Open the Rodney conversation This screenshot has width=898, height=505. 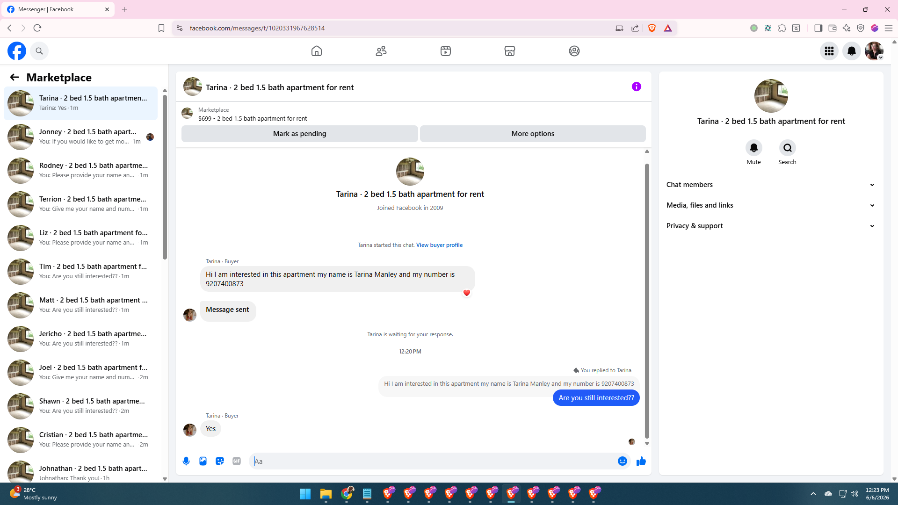[80, 170]
